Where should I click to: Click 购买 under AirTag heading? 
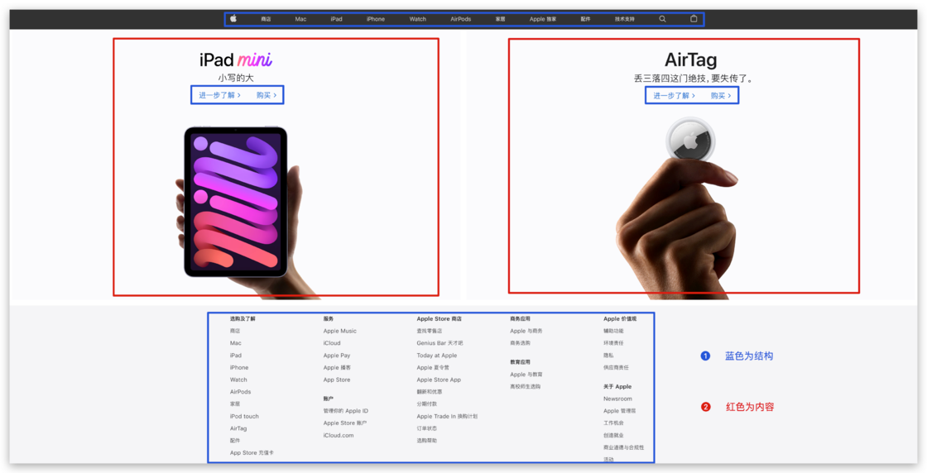coord(721,96)
